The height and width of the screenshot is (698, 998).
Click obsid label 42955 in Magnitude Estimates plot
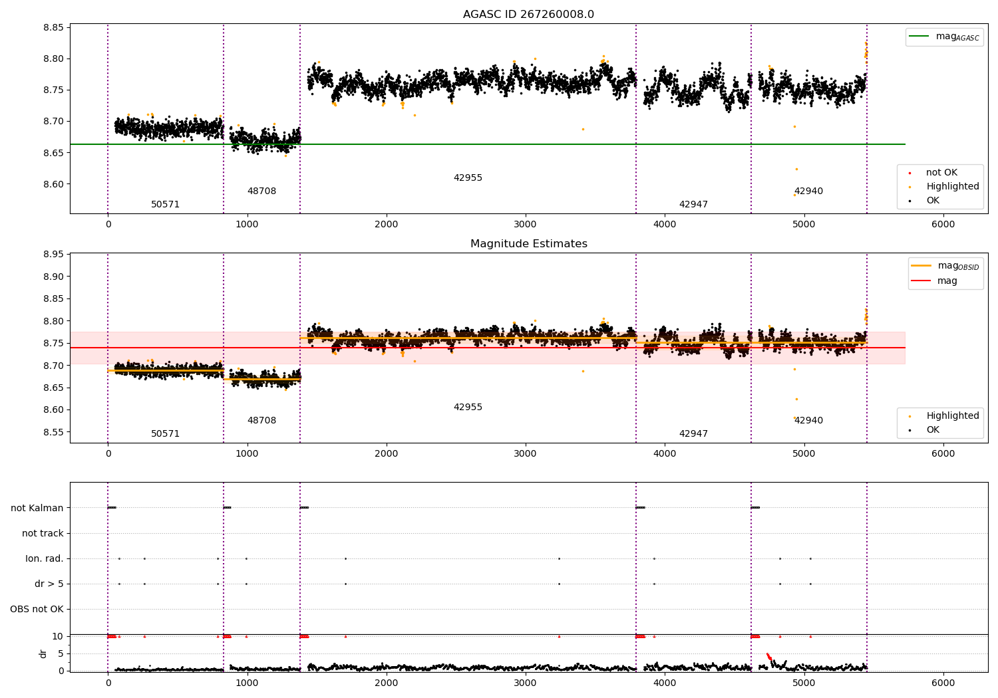pyautogui.click(x=468, y=407)
